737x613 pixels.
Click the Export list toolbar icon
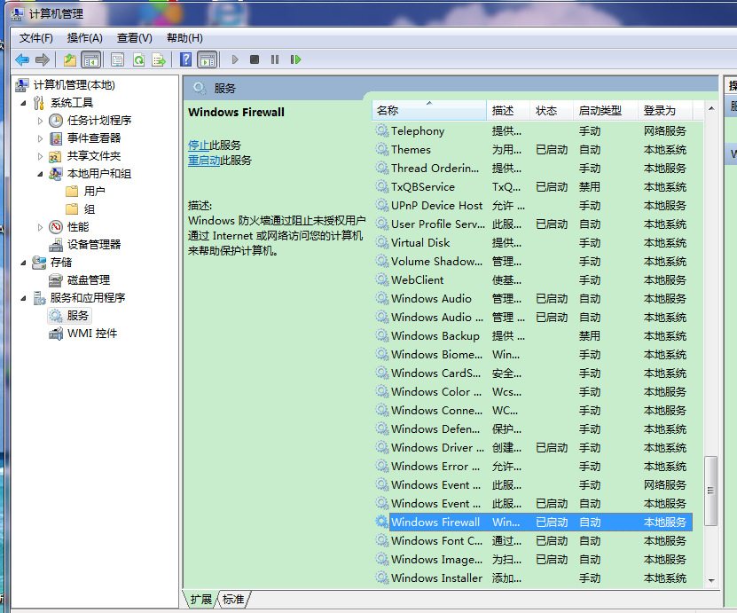(x=159, y=59)
